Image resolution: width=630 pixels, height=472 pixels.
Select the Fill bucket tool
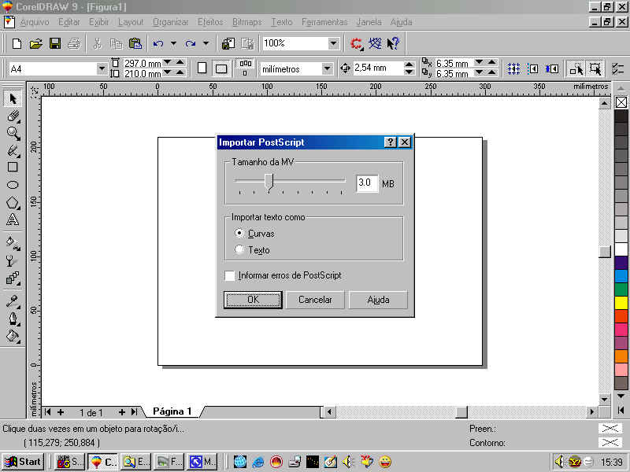[13, 336]
